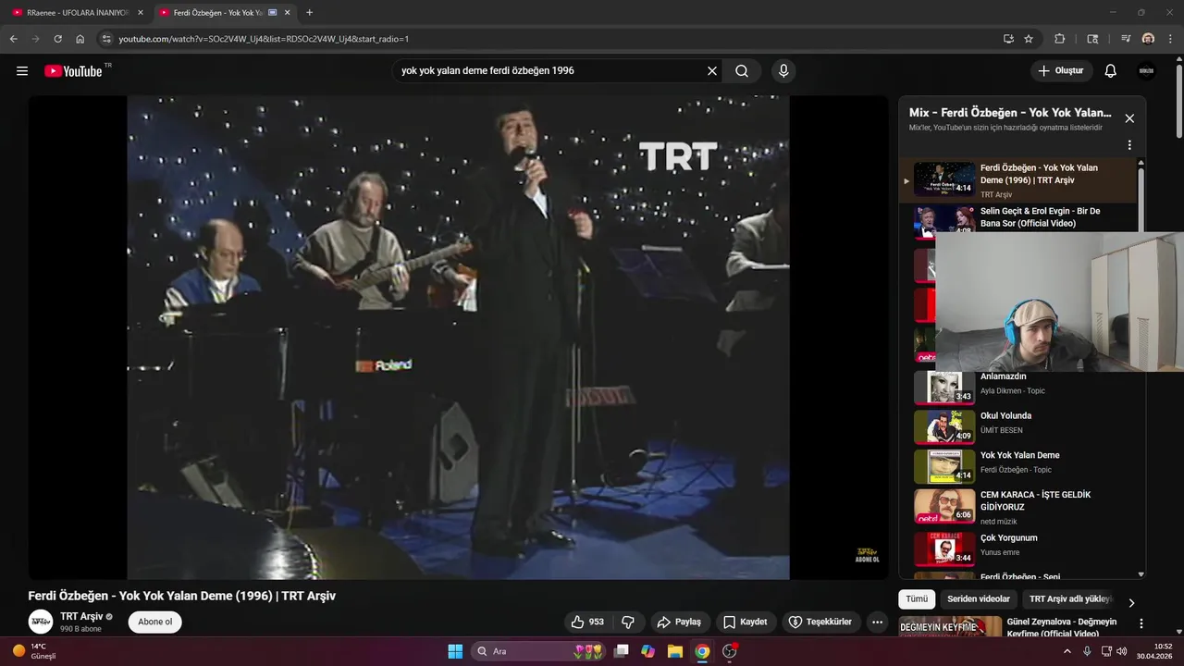This screenshot has height=666, width=1184.
Task: Open the YouTube guide hamburger menu
Action: click(22, 71)
